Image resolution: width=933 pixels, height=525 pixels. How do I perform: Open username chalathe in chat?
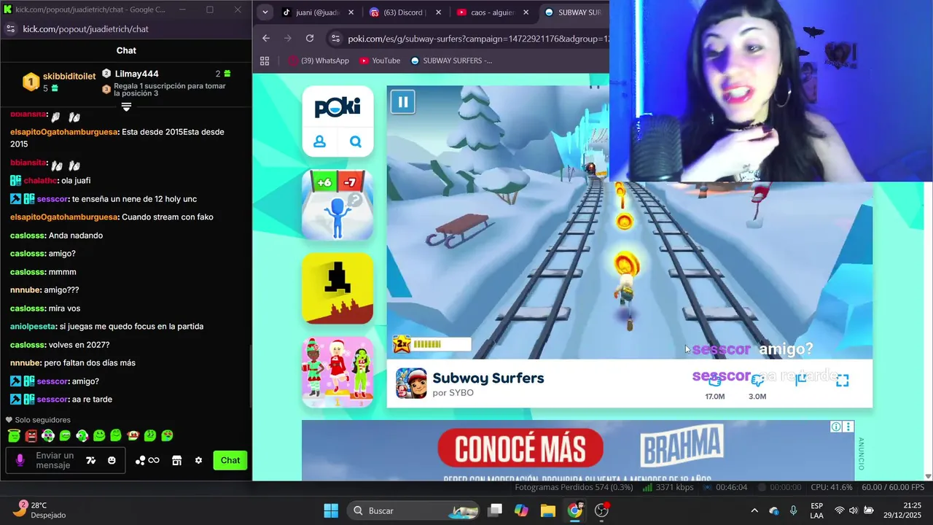[x=40, y=181]
